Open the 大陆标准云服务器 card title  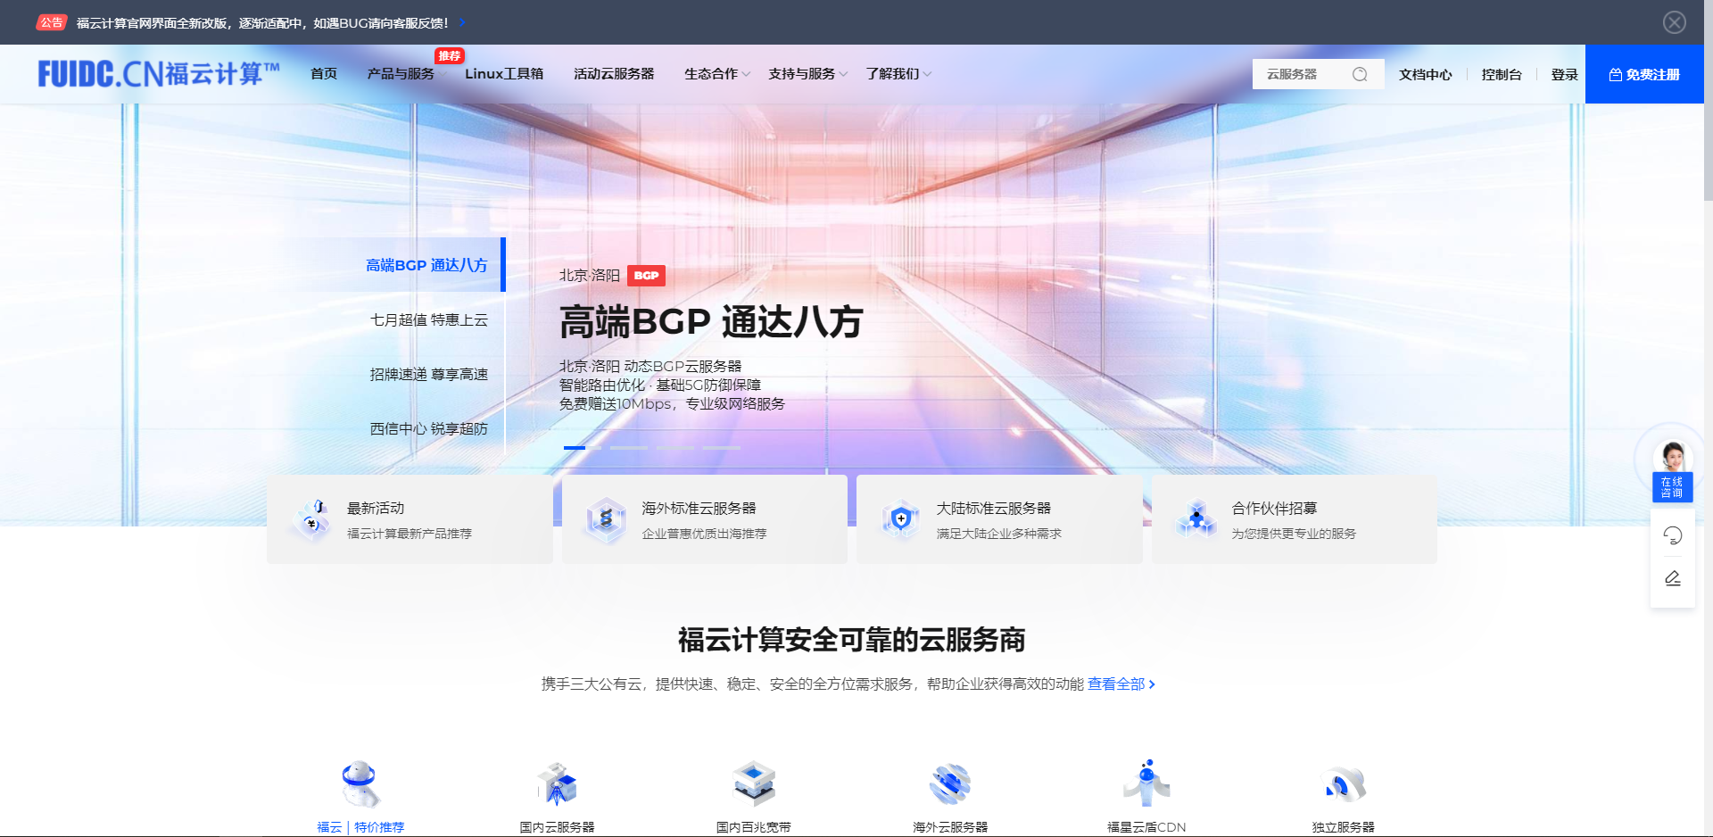993,508
